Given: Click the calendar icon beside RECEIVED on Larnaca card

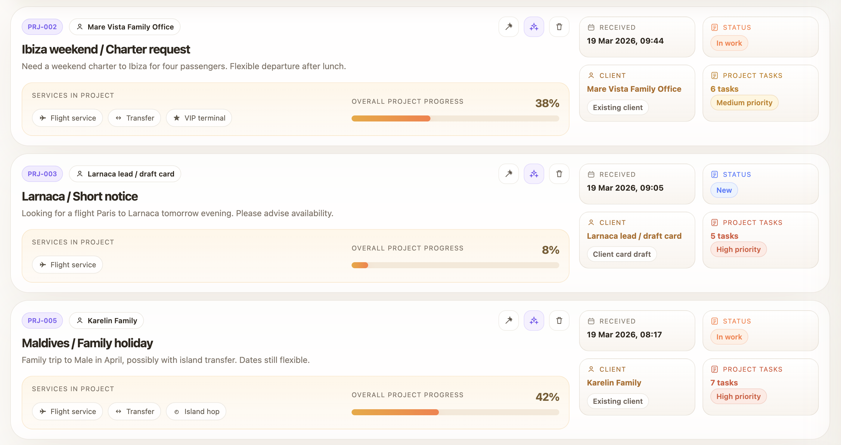Looking at the screenshot, I should click(x=591, y=174).
